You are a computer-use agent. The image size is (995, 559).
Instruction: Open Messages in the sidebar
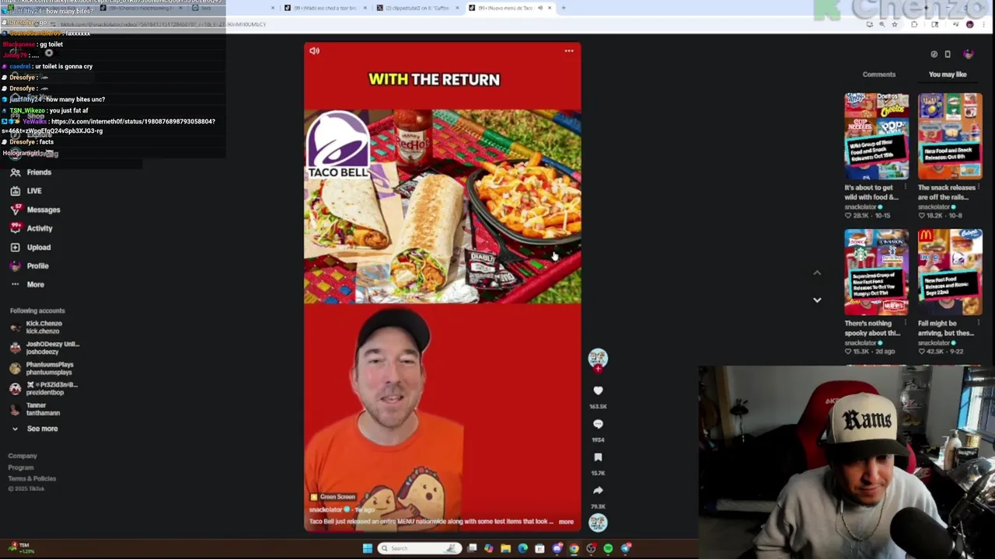tap(35, 210)
